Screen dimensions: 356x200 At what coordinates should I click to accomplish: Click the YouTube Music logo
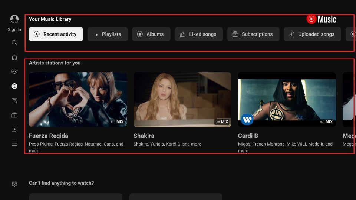point(321,19)
